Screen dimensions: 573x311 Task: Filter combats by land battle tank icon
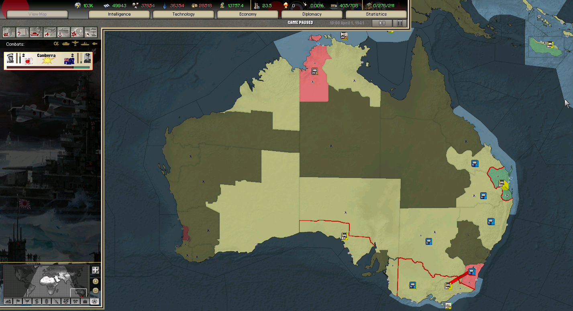click(66, 44)
